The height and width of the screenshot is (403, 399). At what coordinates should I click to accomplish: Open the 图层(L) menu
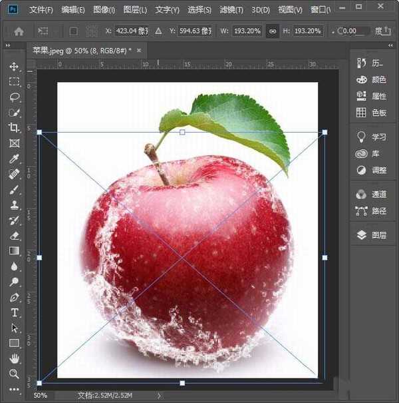tap(136, 10)
